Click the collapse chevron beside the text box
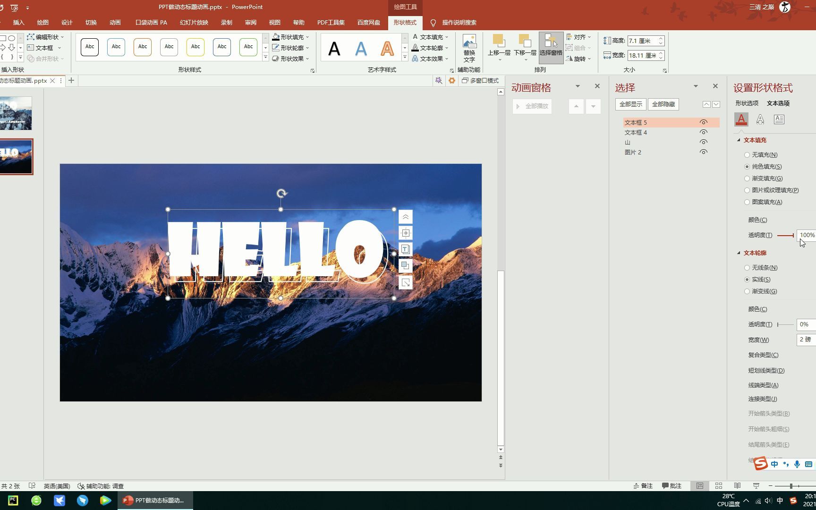The image size is (816, 510). click(406, 217)
